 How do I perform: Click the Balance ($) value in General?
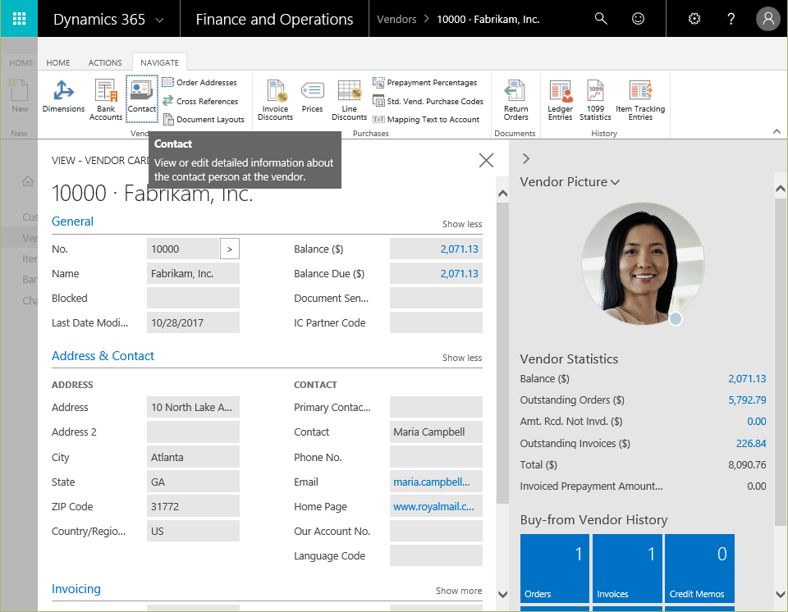click(460, 249)
